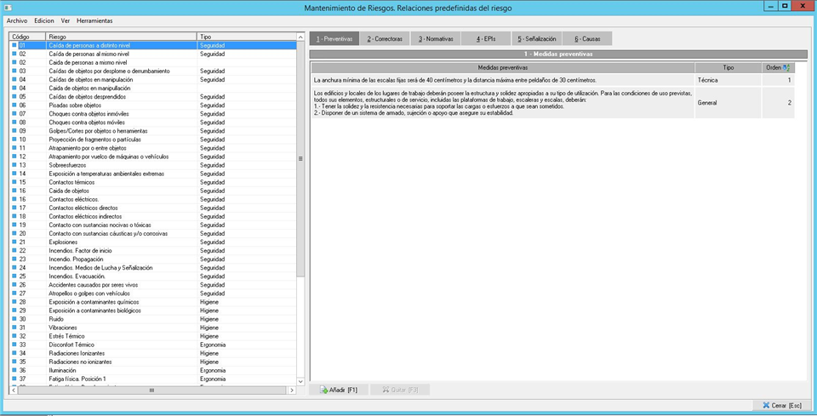Click the Técnica type cell
The height and width of the screenshot is (416, 817).
tap(728, 80)
